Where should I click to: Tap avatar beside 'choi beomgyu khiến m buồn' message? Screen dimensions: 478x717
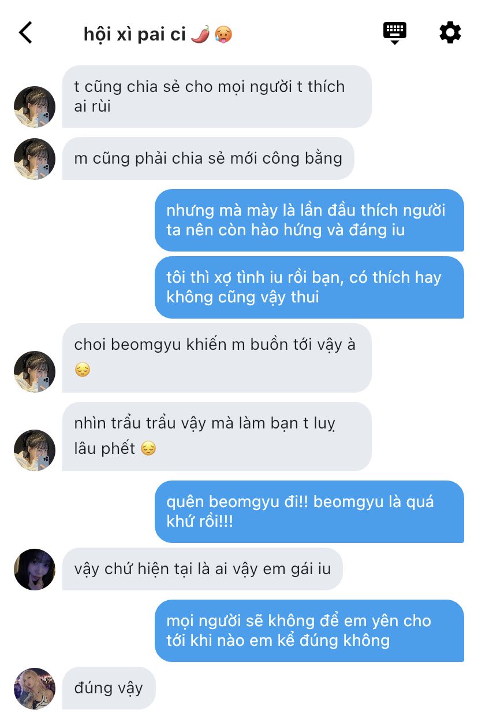(x=35, y=372)
